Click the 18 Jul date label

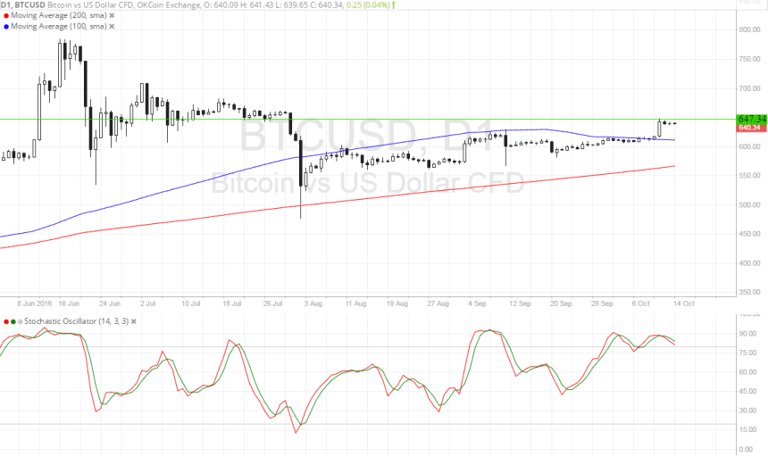[x=231, y=303]
